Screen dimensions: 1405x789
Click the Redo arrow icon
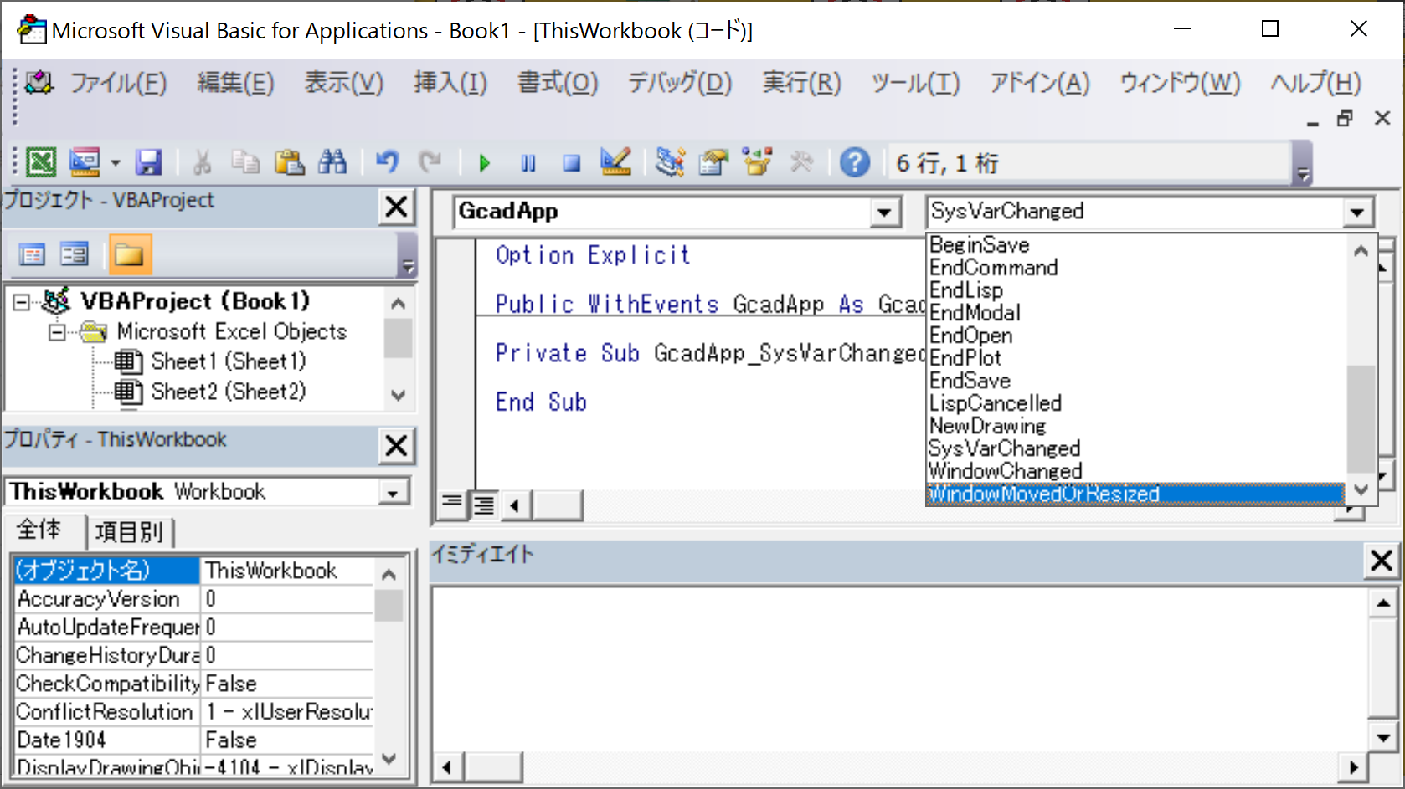pyautogui.click(x=430, y=161)
